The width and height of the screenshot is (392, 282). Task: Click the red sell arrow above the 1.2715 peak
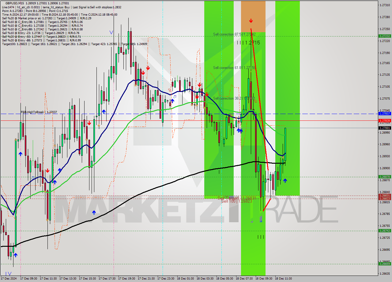pyautogui.click(x=251, y=21)
